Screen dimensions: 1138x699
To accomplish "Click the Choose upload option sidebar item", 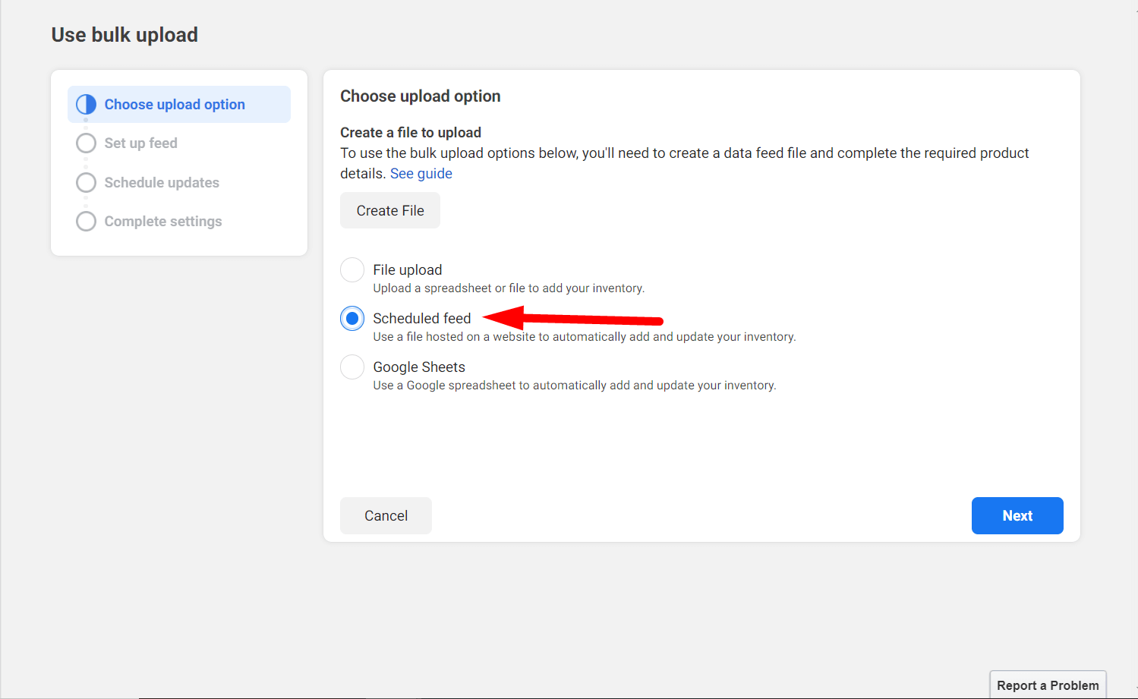I will (175, 104).
